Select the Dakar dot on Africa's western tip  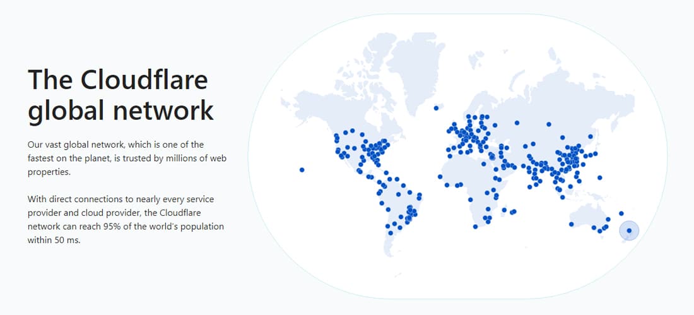440,176
